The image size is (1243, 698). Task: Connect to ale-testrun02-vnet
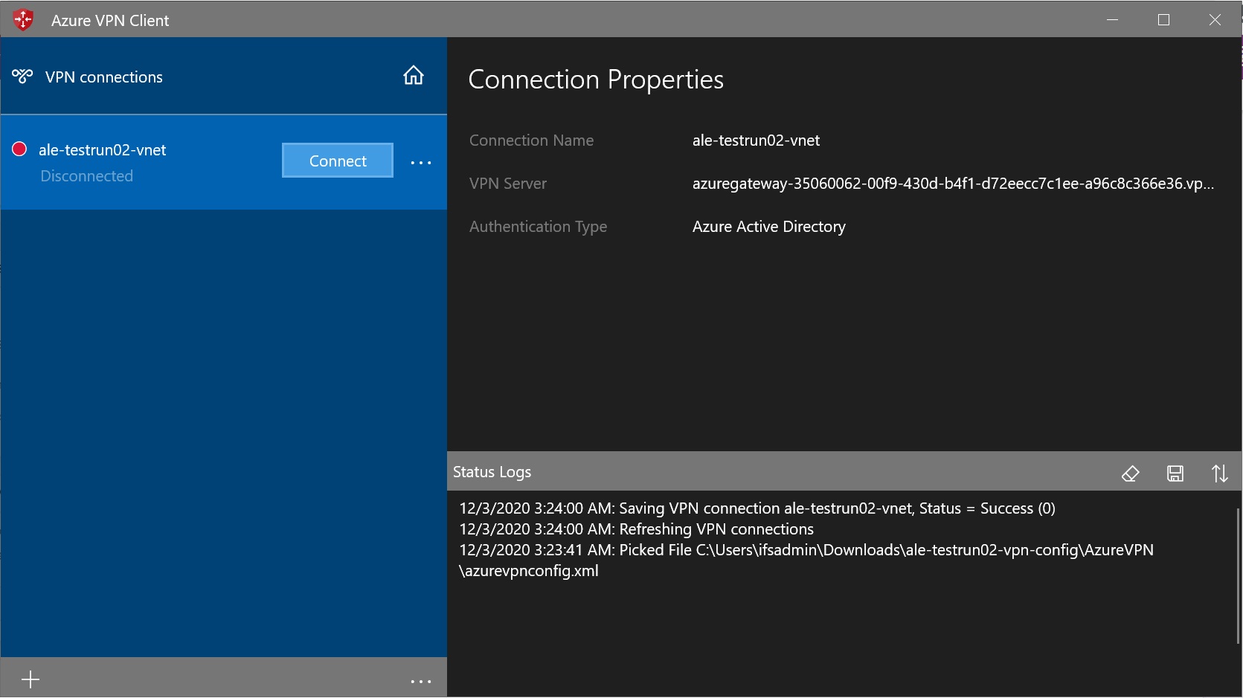pyautogui.click(x=338, y=161)
